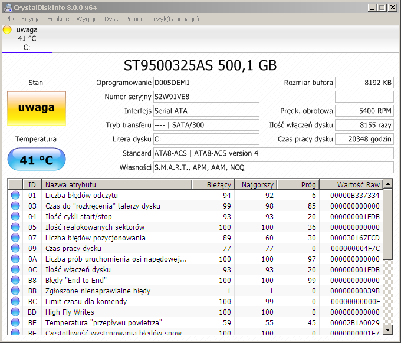Image resolution: width=401 pixels, height=343 pixels.
Task: Click the 'Próg' column header
Action: tap(298, 184)
